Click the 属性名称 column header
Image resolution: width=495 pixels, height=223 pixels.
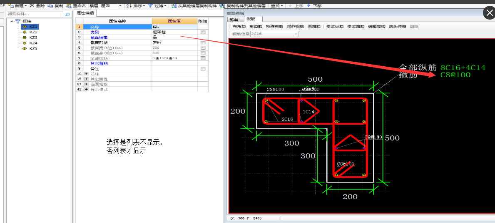(x=117, y=21)
